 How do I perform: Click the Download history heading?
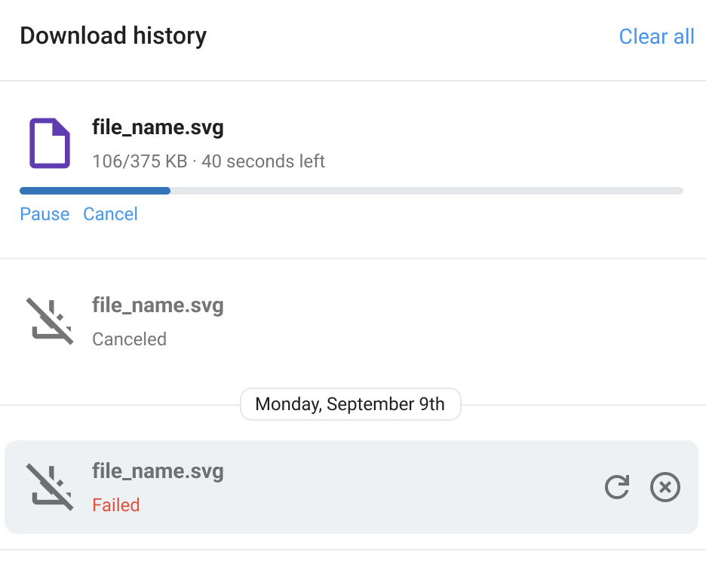coord(113,36)
